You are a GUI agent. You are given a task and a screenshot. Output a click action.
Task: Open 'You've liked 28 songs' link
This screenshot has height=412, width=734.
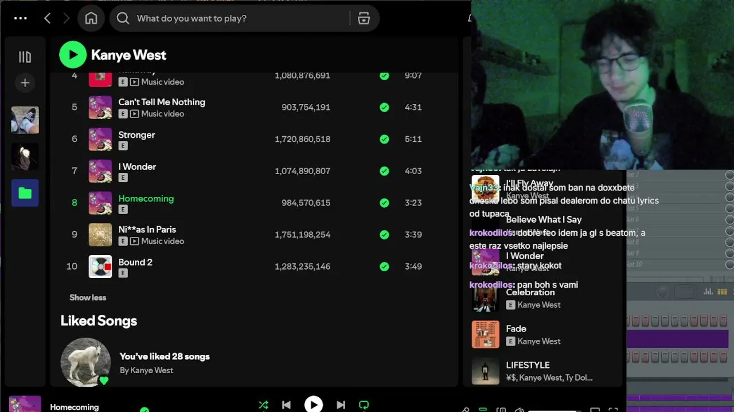(165, 356)
